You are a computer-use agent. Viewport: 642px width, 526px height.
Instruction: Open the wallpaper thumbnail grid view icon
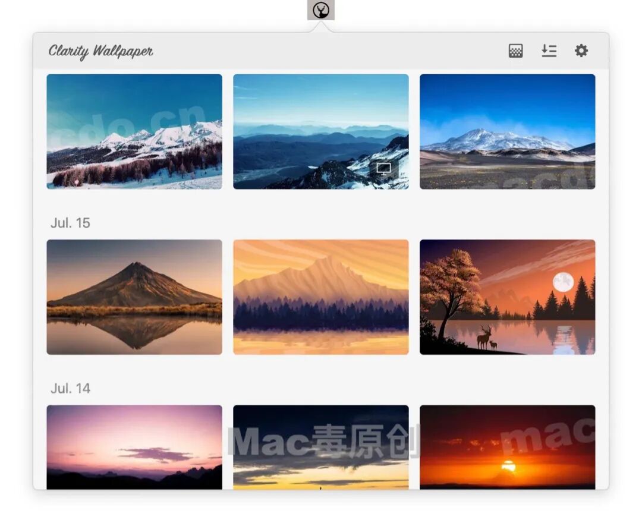(515, 51)
